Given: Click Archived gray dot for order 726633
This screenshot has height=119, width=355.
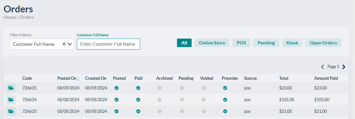Looking at the screenshot, I should pos(160,111).
